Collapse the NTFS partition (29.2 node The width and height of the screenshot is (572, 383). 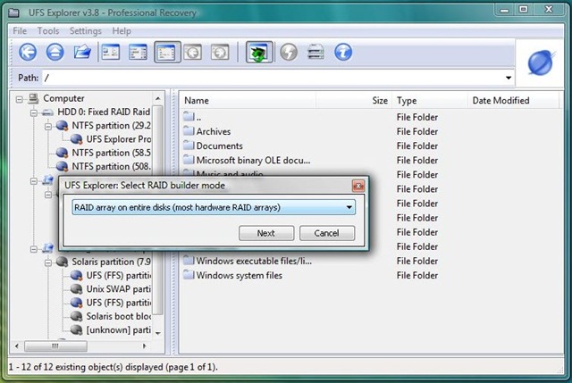pos(48,127)
